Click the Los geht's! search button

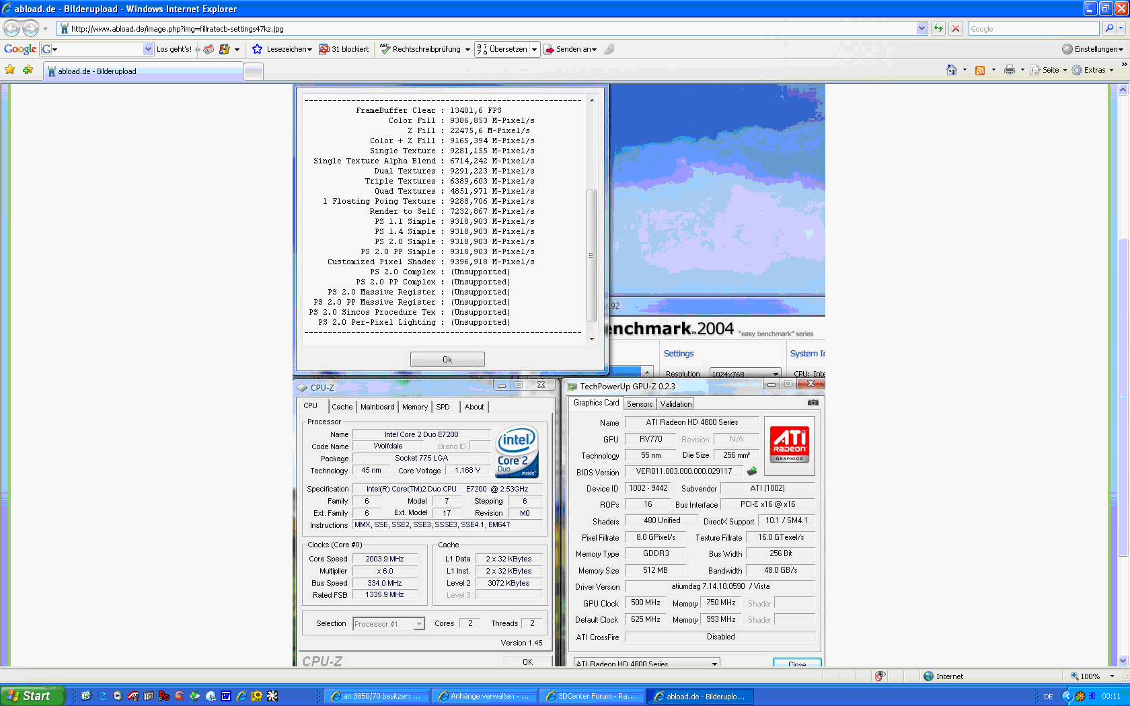click(x=174, y=49)
